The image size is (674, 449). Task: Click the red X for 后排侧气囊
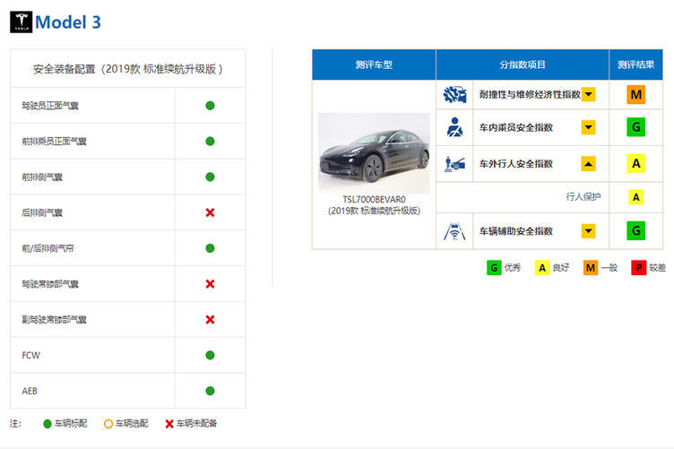[210, 212]
